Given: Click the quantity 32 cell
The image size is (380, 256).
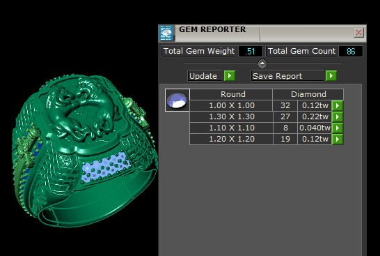Looking at the screenshot, I should [x=285, y=105].
